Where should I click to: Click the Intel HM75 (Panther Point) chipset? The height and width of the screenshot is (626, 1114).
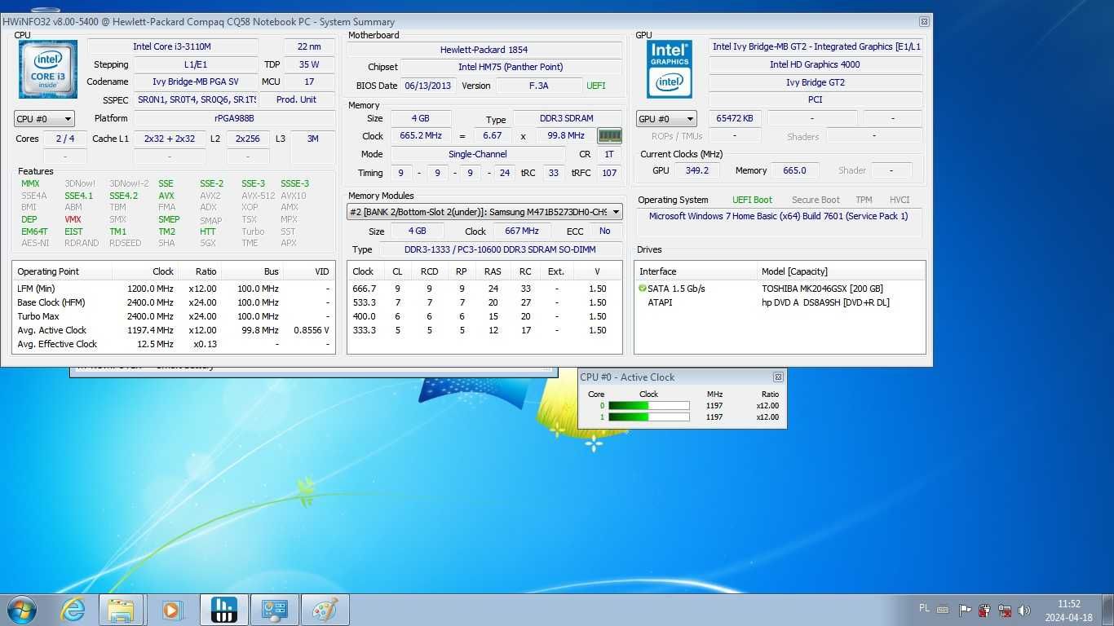pyautogui.click(x=511, y=67)
